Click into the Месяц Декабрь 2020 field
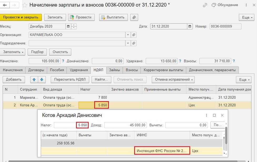The image size is (257, 162). pyautogui.click(x=47, y=26)
